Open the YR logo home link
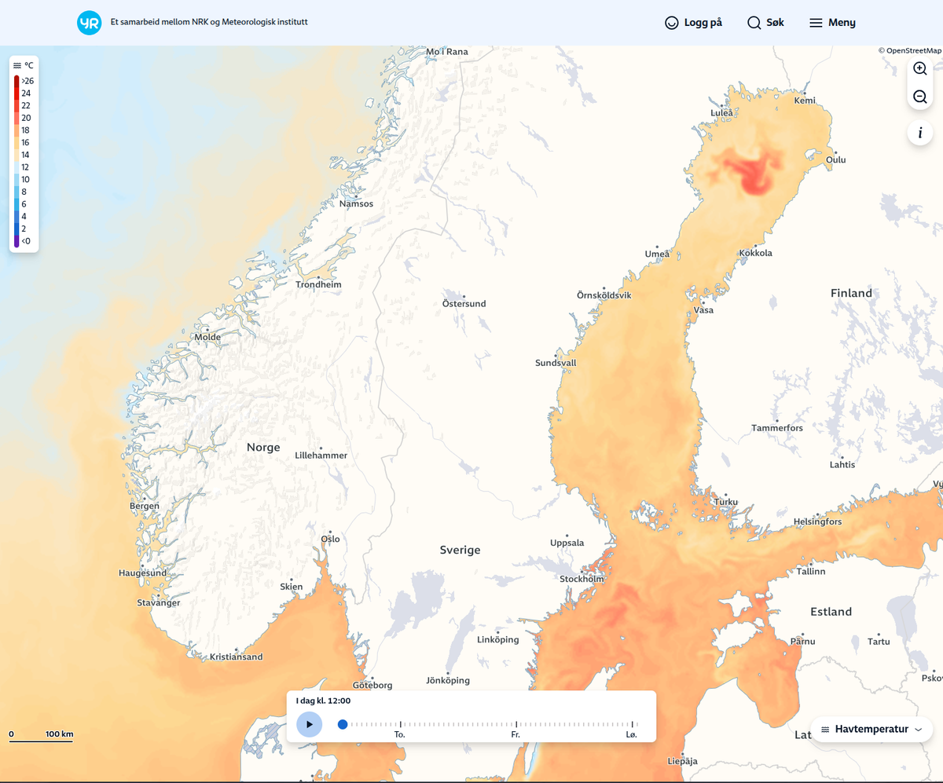Screen dimensions: 943x783 (89, 23)
